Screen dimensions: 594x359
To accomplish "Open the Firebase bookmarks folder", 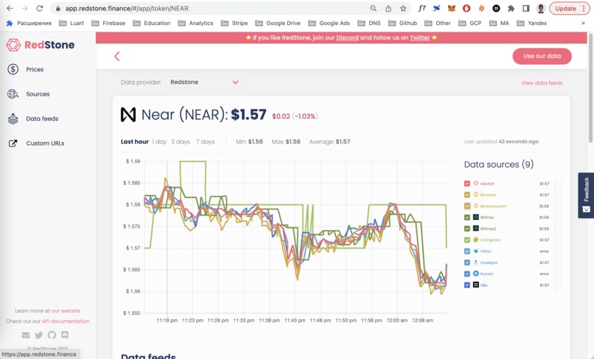I will pyautogui.click(x=108, y=23).
